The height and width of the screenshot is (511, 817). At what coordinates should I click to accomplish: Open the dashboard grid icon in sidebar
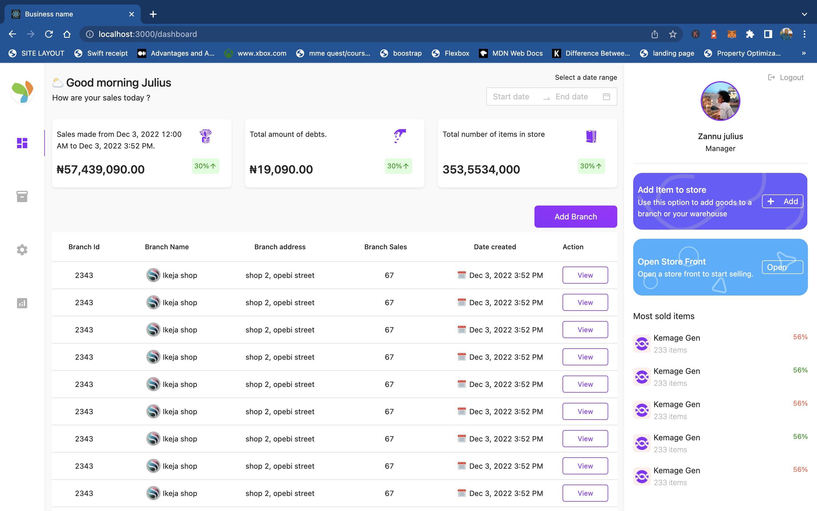(x=22, y=143)
